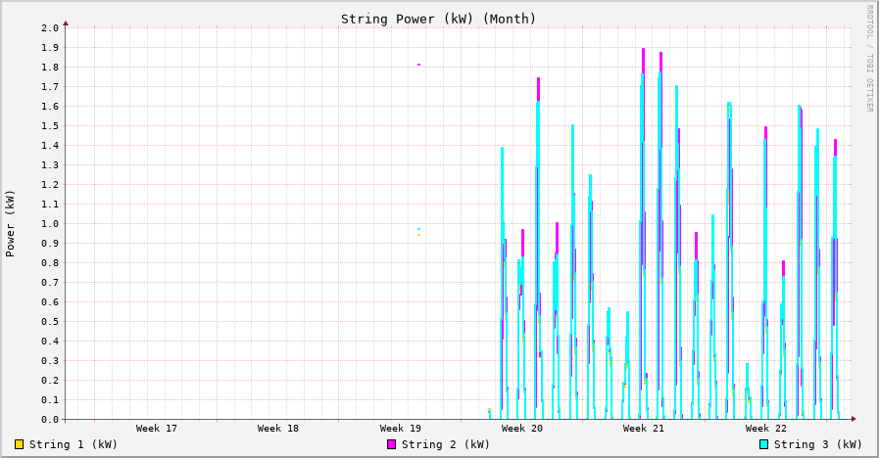879x458 pixels.
Task: Click the cyan String 3 legend swatch
Action: pyautogui.click(x=763, y=444)
